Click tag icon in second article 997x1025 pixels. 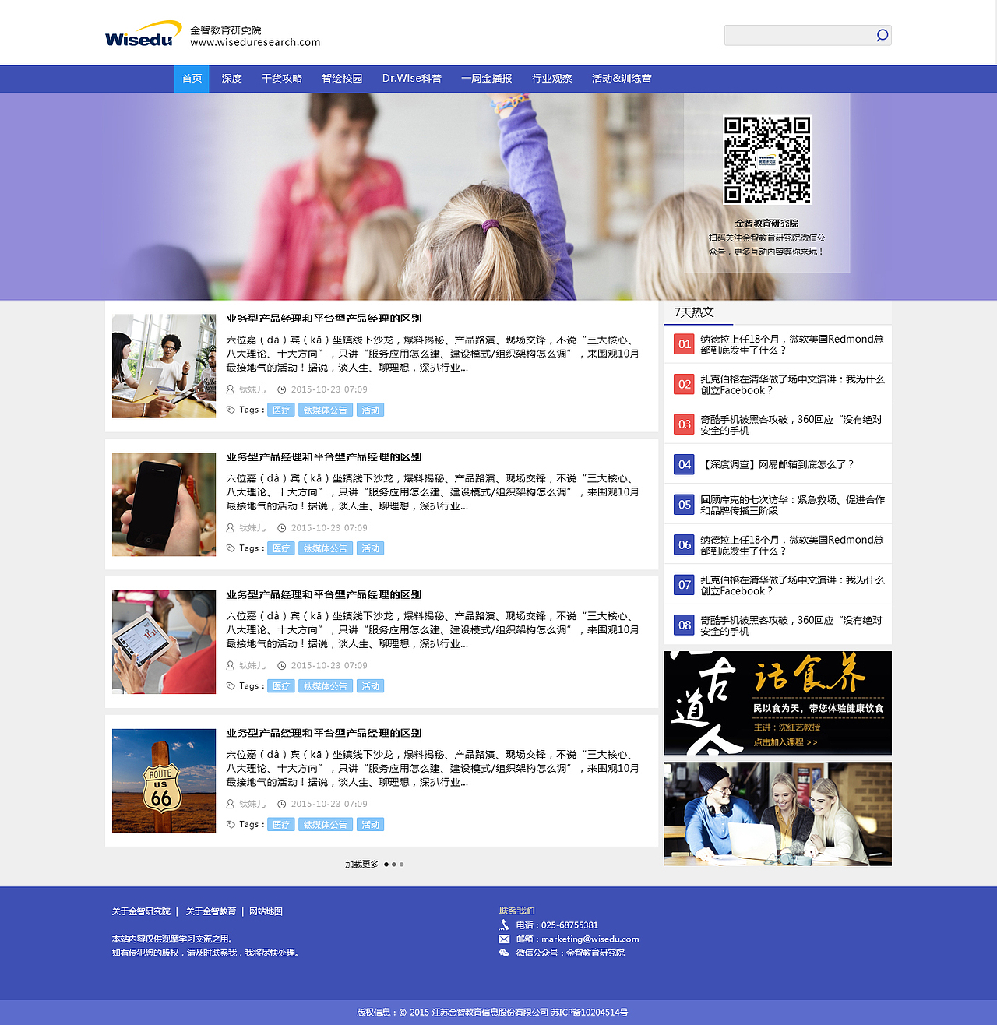point(231,548)
